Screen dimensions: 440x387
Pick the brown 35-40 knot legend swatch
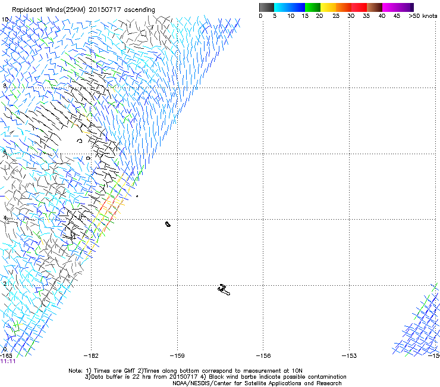(375, 7)
